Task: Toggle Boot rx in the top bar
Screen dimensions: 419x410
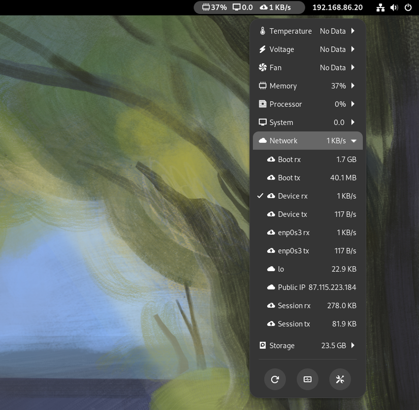Action: (308, 160)
